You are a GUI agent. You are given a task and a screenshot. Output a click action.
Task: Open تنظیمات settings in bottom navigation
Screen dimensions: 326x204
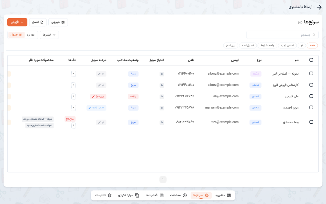pos(103,195)
